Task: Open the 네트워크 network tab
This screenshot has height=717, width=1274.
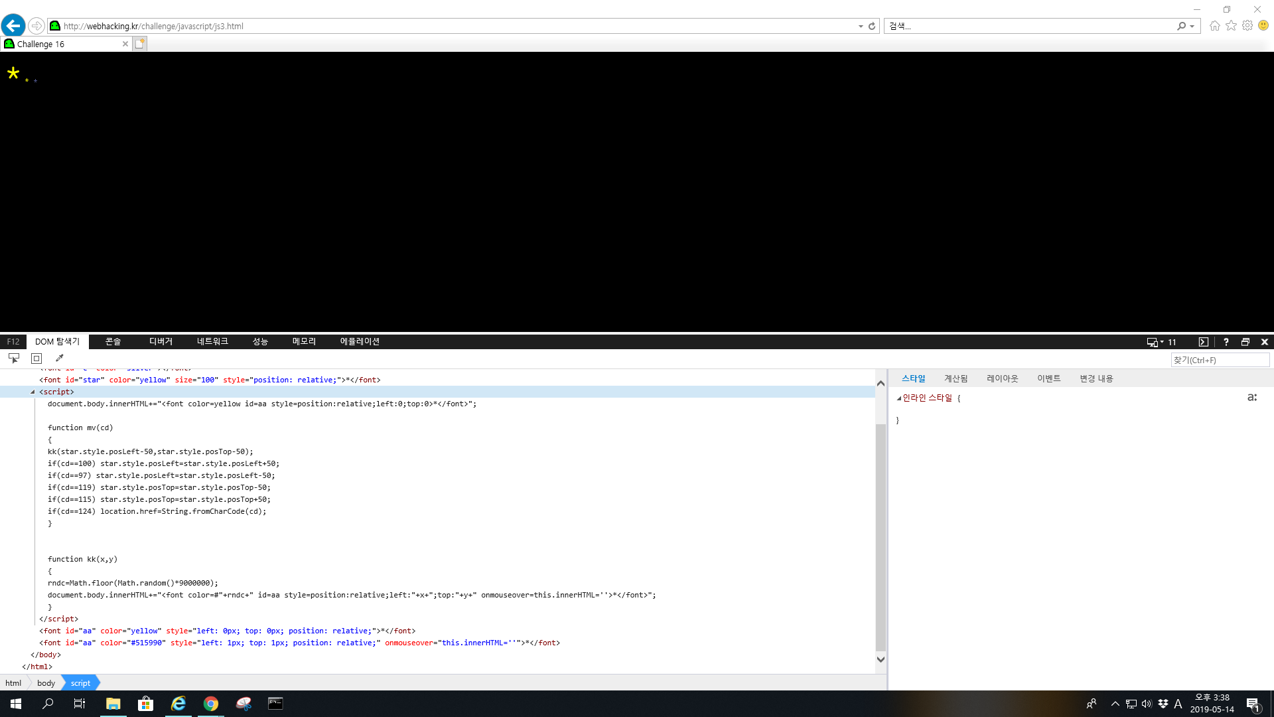Action: pyautogui.click(x=212, y=341)
